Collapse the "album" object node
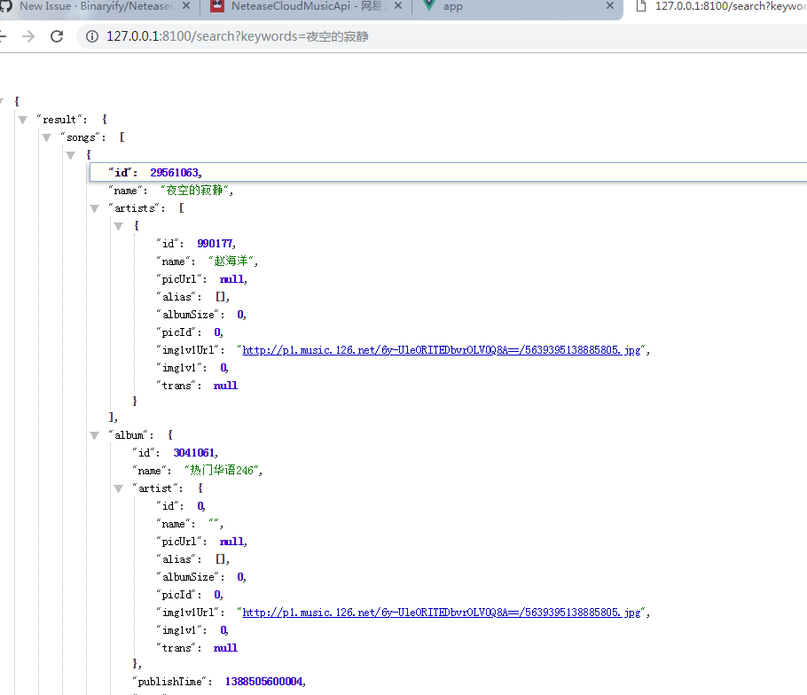This screenshot has height=695, width=807. coord(94,435)
